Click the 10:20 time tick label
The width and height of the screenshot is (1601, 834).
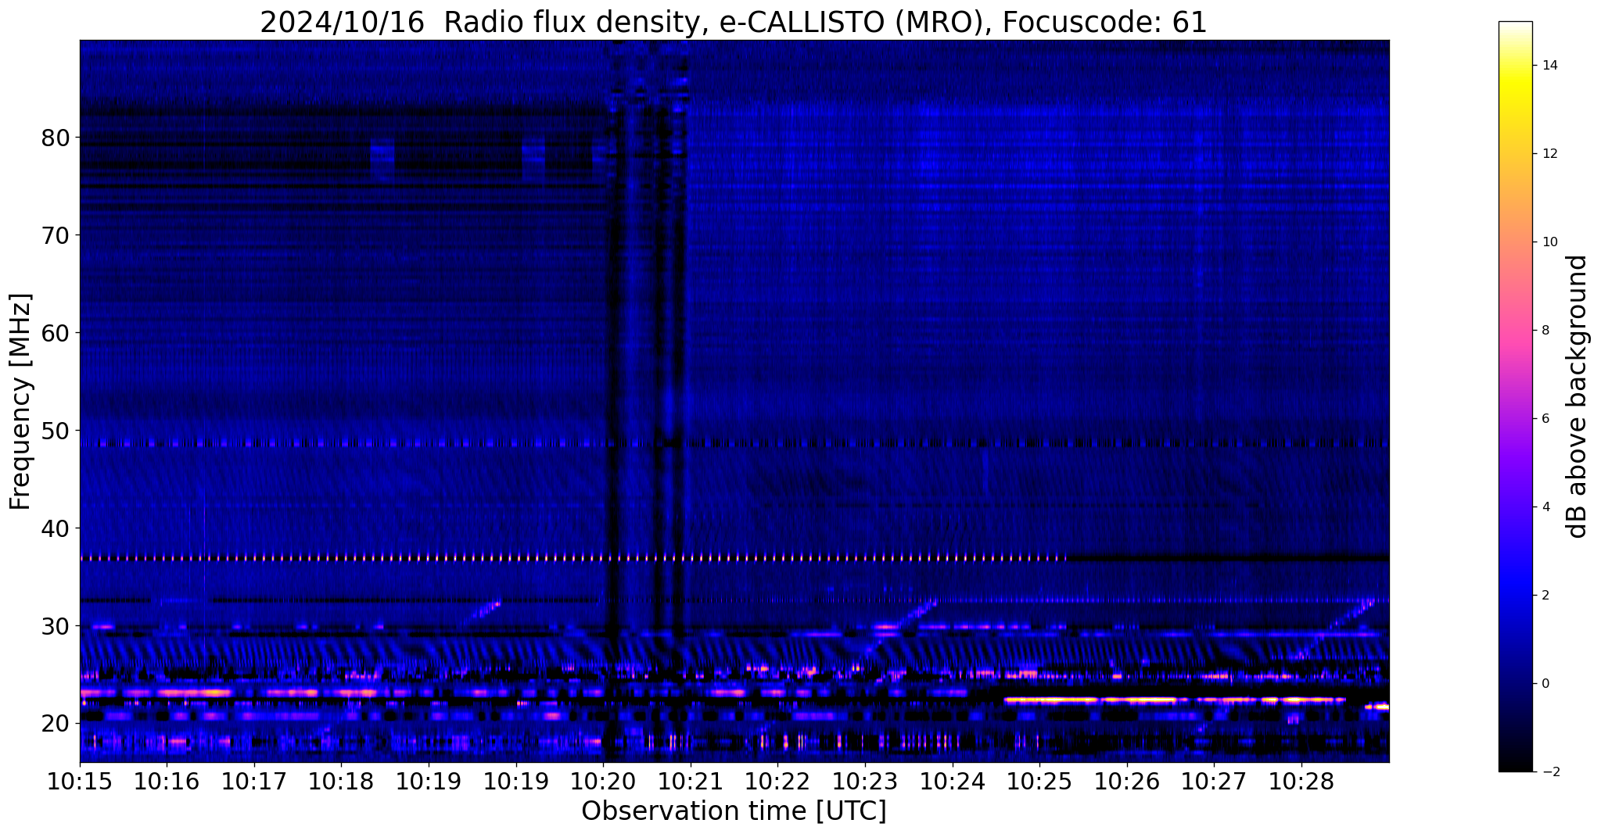pos(603,782)
